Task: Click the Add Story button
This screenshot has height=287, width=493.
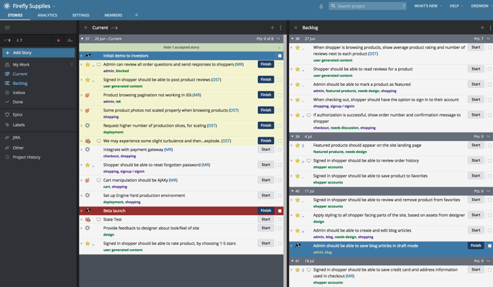Action: click(x=38, y=52)
